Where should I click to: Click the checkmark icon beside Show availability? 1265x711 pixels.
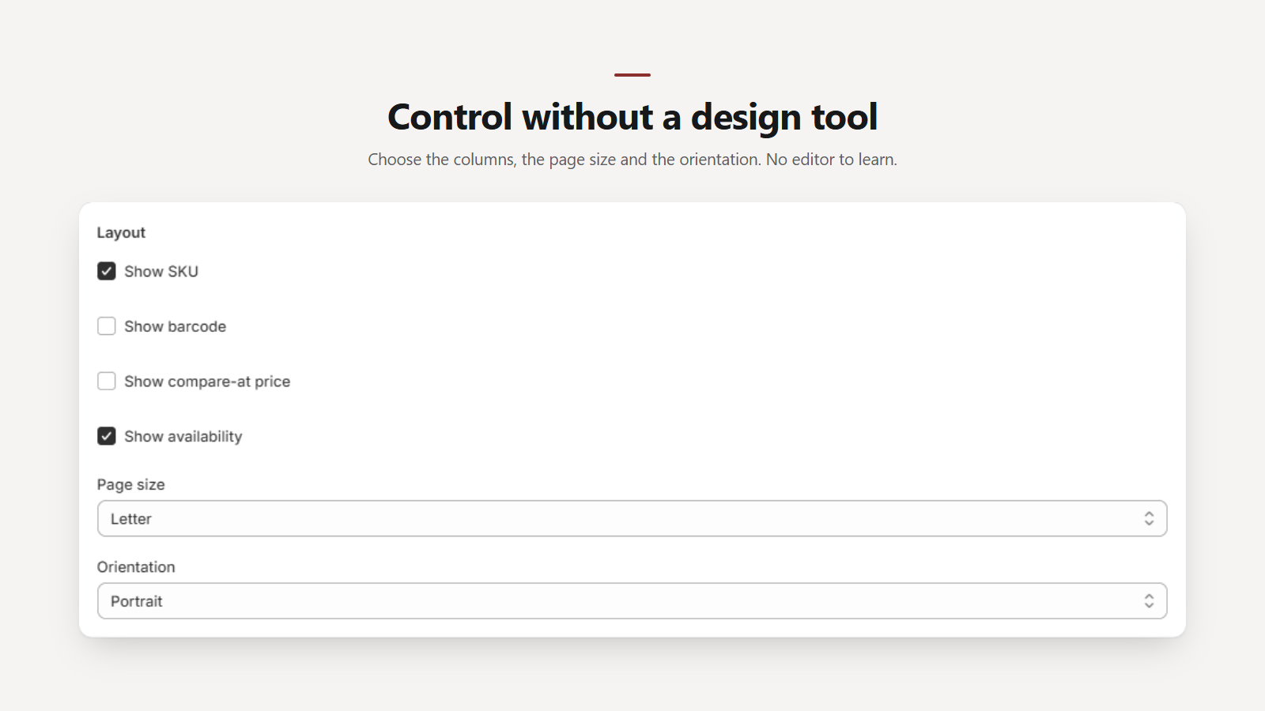coord(107,436)
